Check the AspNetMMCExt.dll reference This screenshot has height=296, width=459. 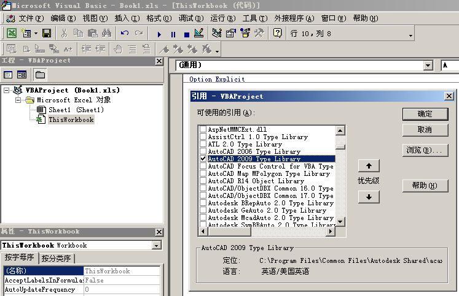203,129
